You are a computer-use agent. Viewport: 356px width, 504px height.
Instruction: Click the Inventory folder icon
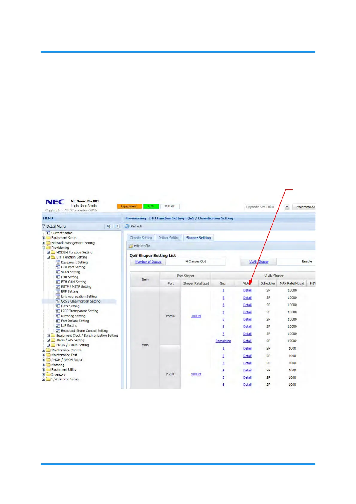tap(48, 374)
